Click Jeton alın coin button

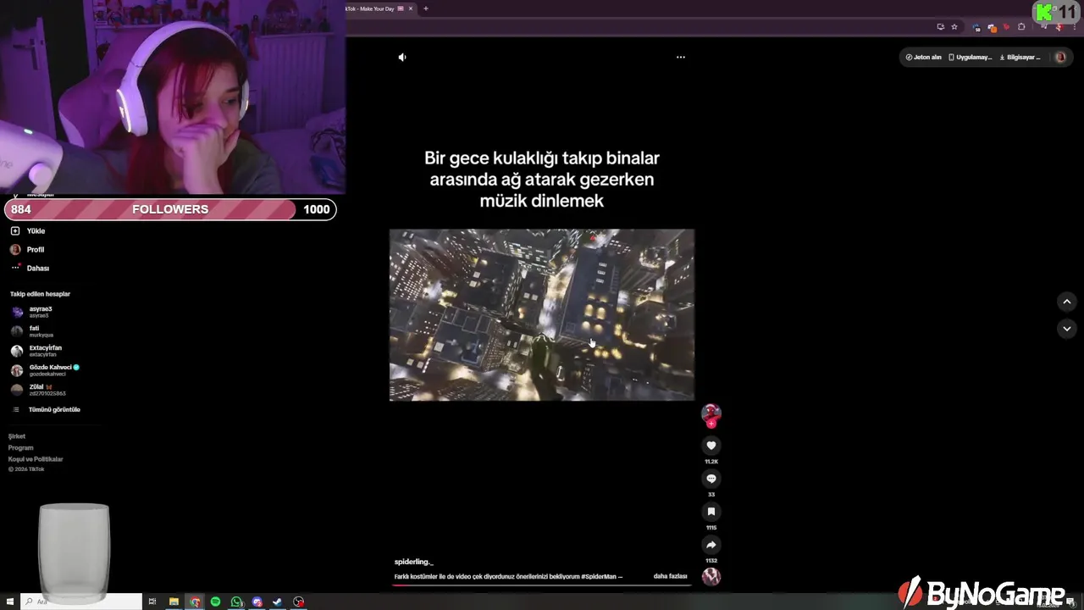coord(924,58)
